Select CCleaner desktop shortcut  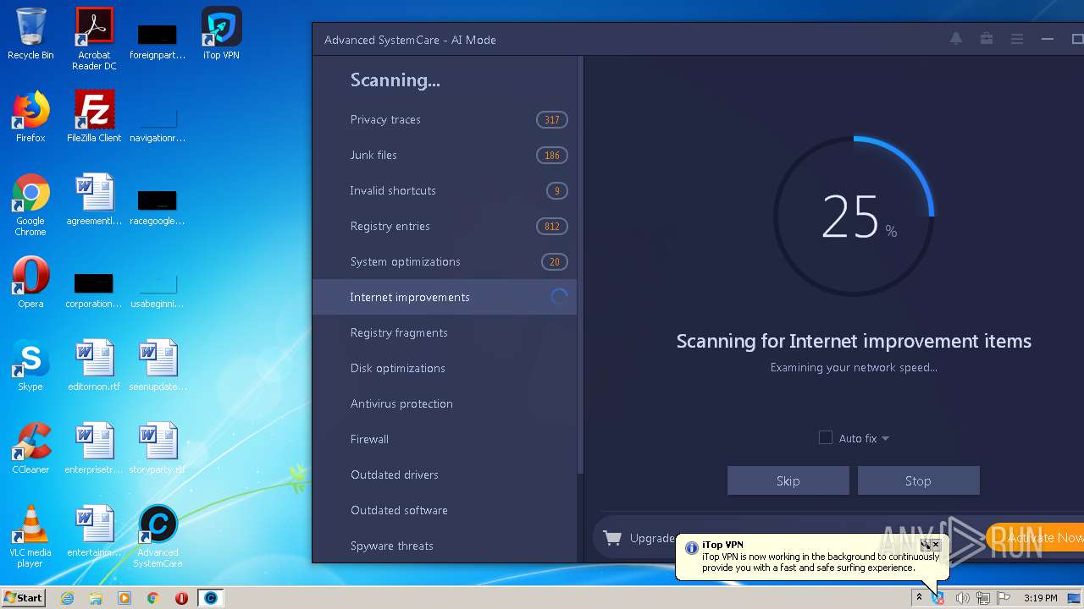30,448
